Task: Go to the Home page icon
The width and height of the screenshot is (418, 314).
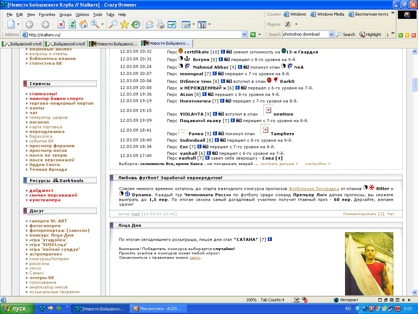Action: click(83, 24)
